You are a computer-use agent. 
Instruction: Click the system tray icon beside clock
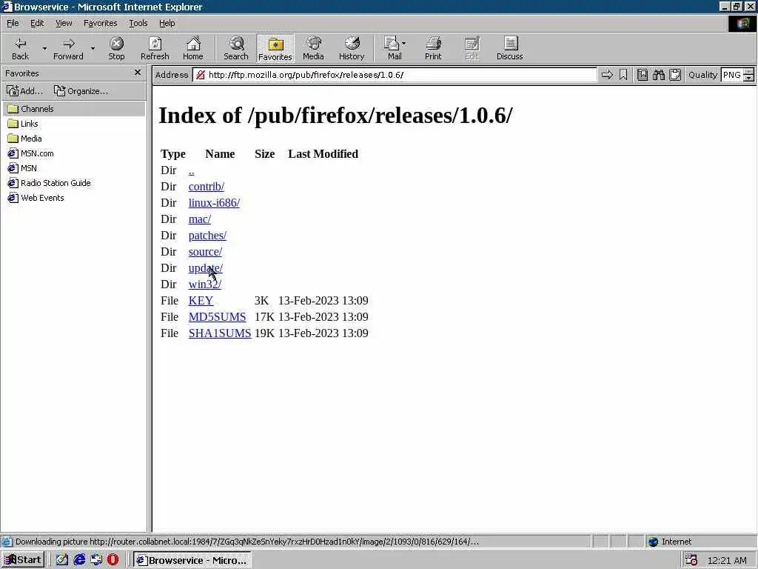691,560
